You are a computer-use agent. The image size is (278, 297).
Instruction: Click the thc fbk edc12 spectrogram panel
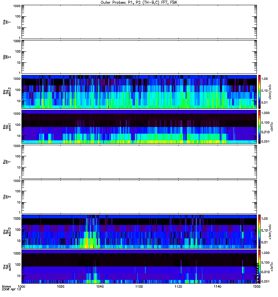coord(139,232)
